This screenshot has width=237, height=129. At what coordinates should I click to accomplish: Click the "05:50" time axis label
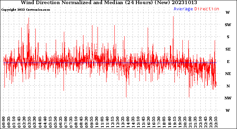pyautogui.click(x=55, y=122)
